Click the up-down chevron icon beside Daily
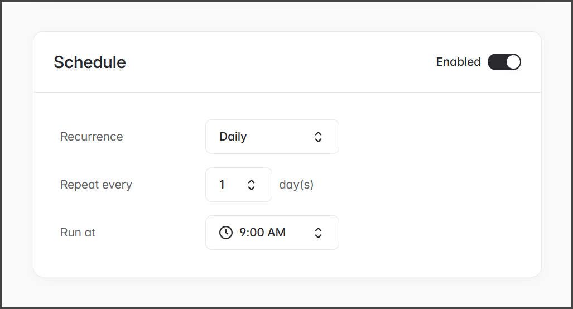 point(318,137)
